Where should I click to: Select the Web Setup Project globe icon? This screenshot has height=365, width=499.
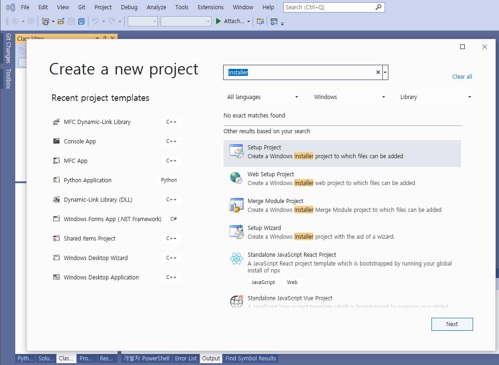[237, 178]
